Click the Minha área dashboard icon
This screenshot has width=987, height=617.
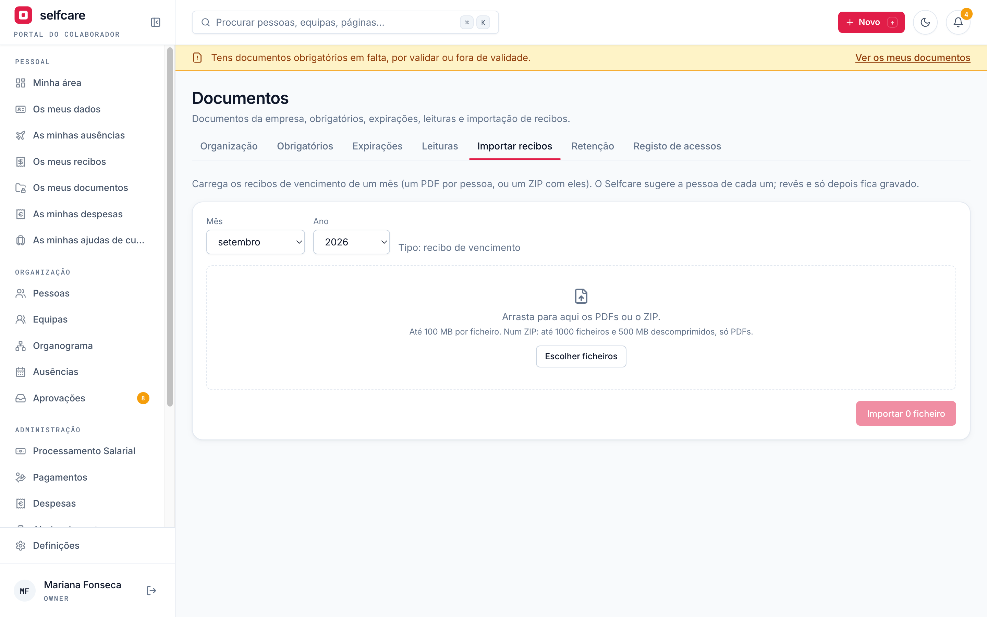click(x=21, y=83)
